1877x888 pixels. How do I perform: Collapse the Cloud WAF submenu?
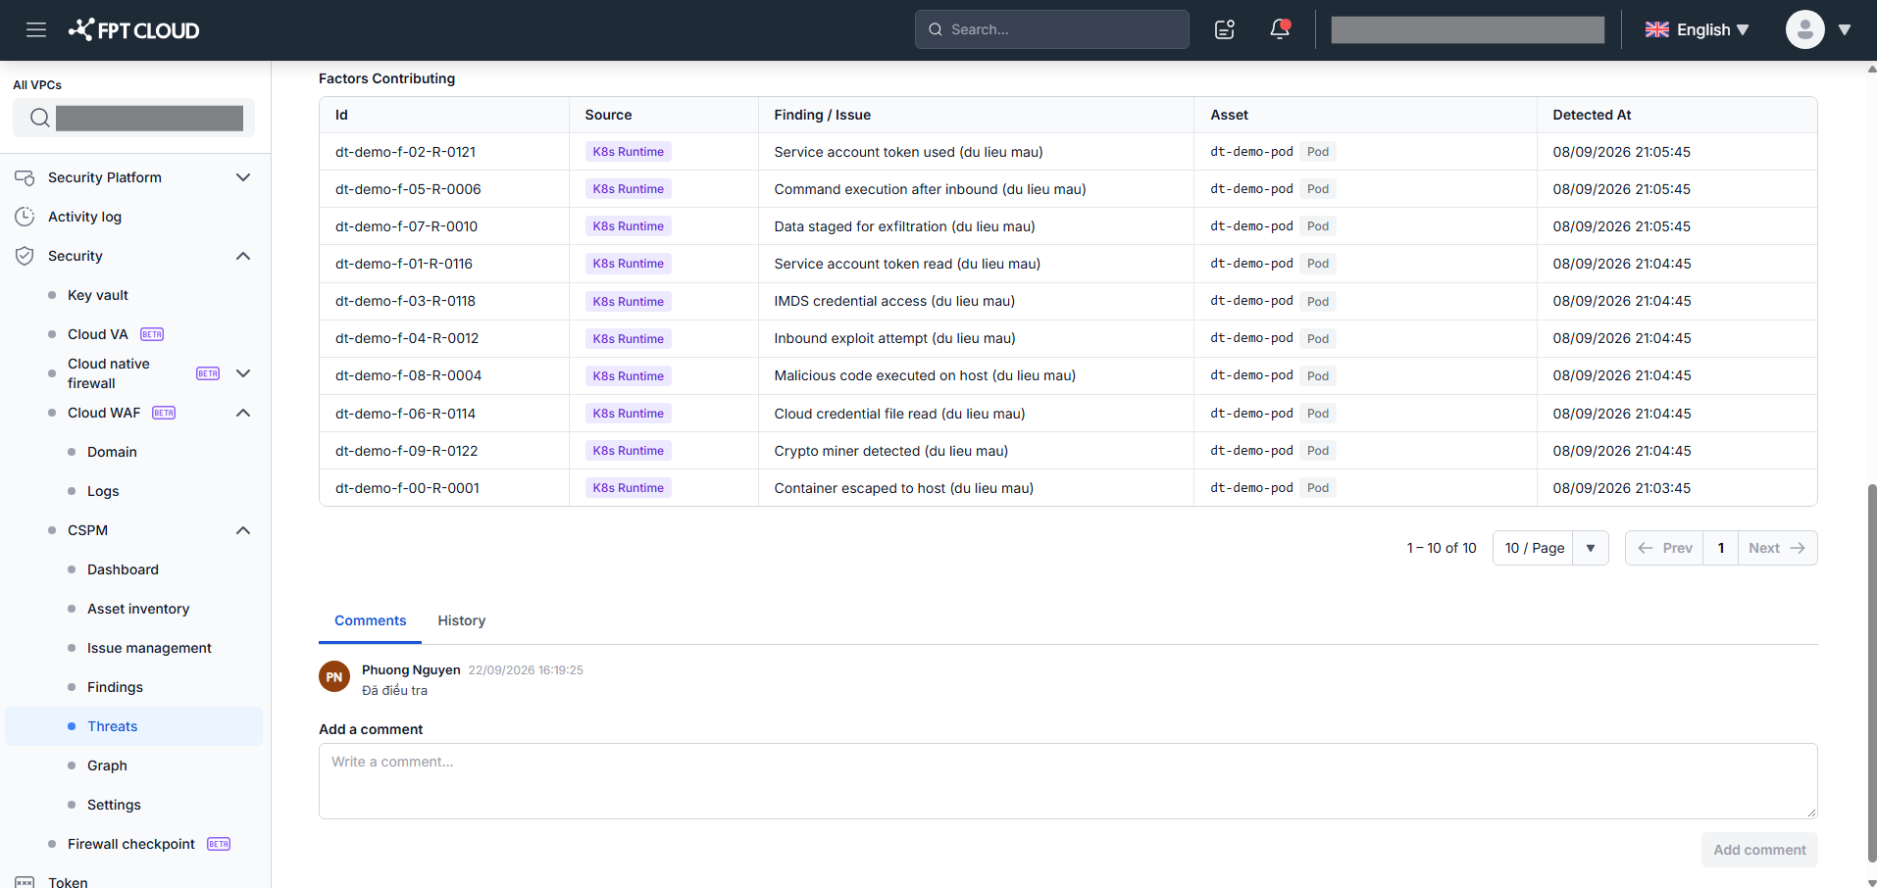pyautogui.click(x=243, y=413)
